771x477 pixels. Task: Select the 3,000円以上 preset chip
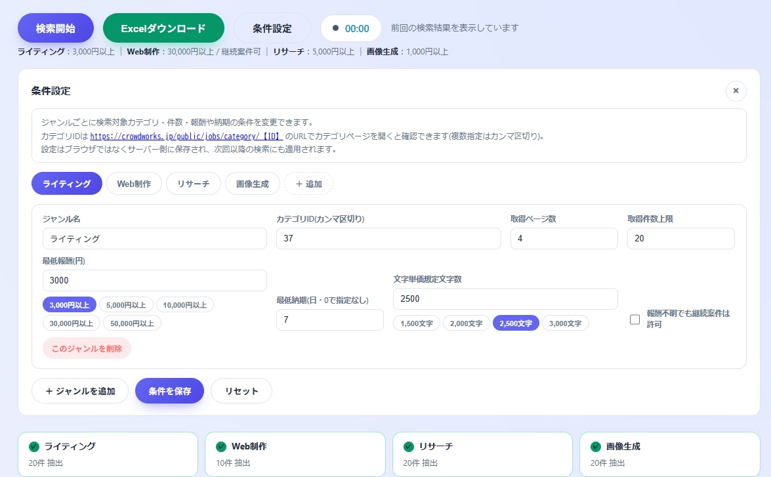[x=70, y=305]
